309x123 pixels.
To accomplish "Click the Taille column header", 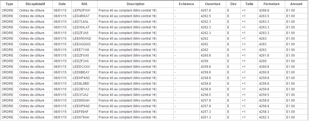I will (x=249, y=4).
